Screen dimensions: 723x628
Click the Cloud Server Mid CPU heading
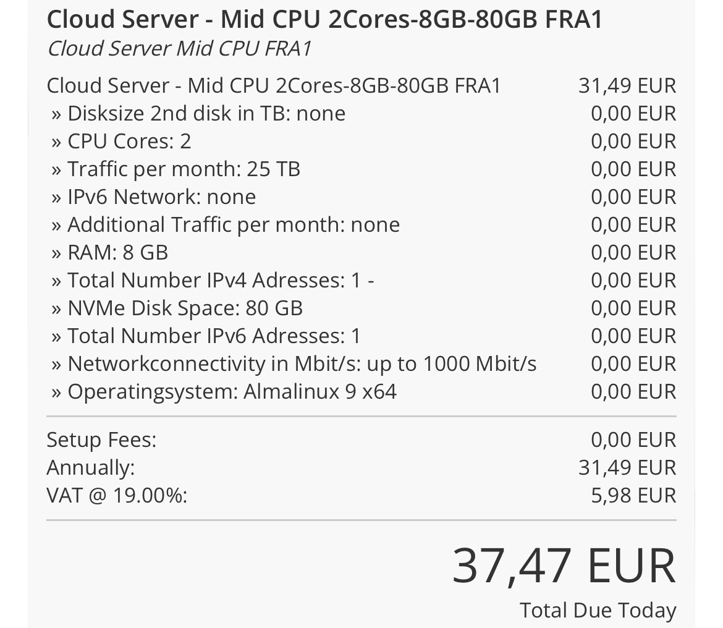(324, 20)
